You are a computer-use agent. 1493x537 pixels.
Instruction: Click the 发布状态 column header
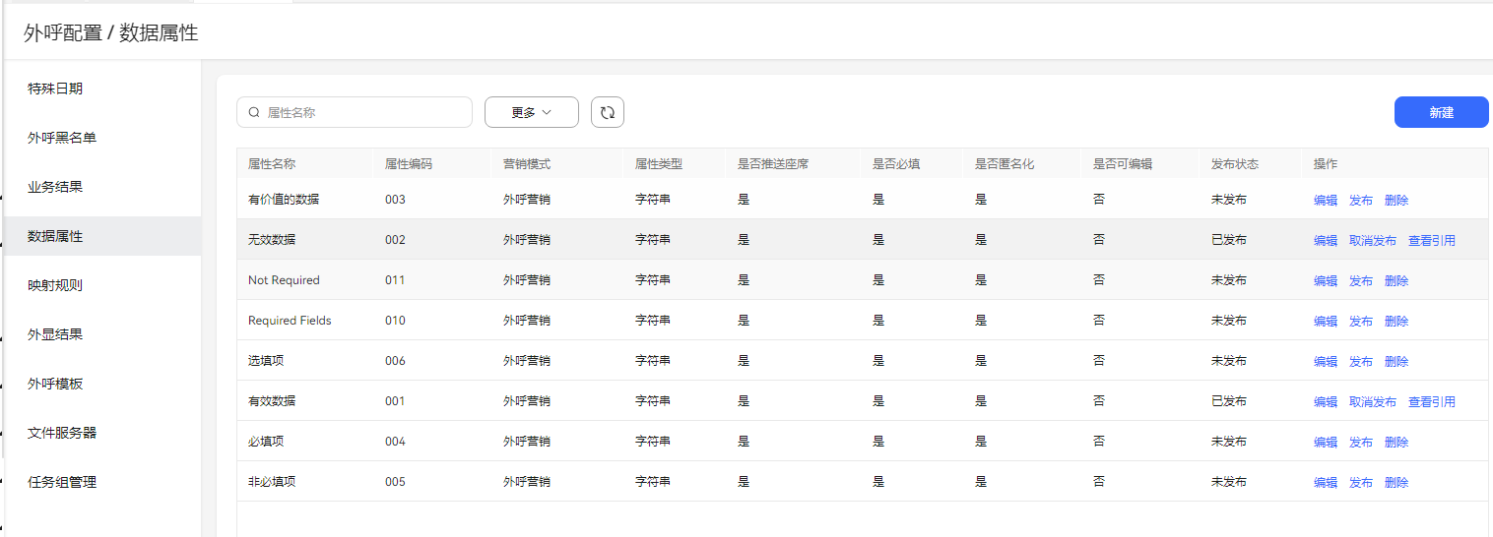[x=1235, y=163]
